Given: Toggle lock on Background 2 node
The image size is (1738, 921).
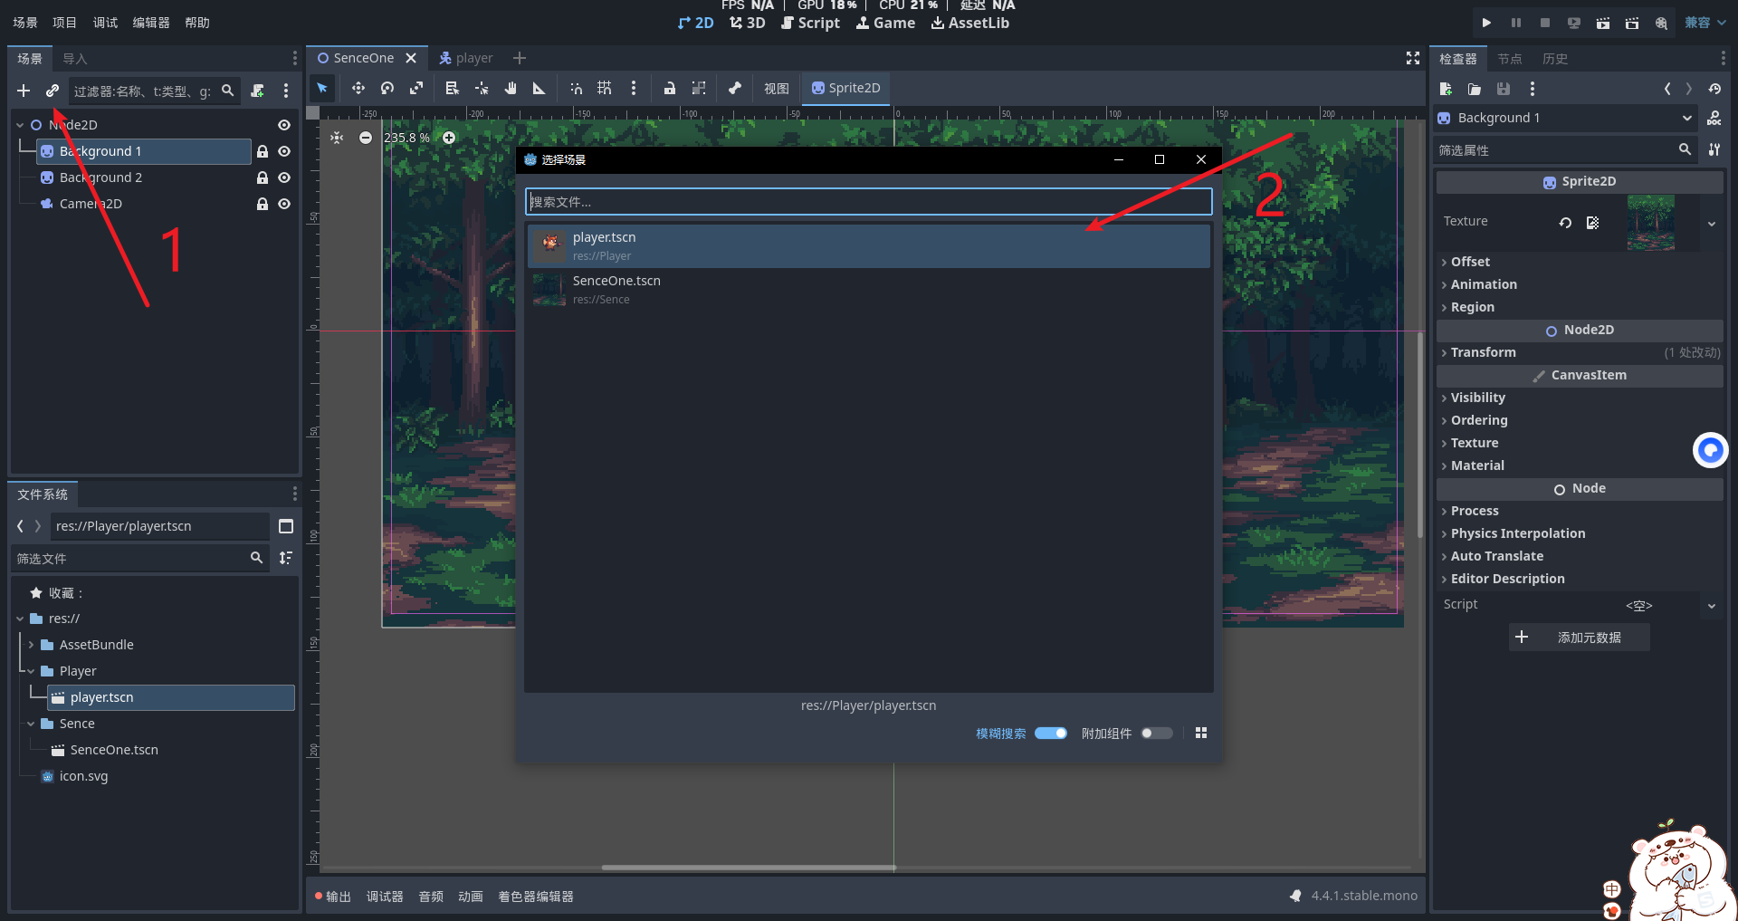Looking at the screenshot, I should (263, 177).
